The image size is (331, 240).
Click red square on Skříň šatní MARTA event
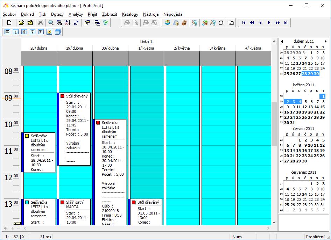(x=62, y=202)
